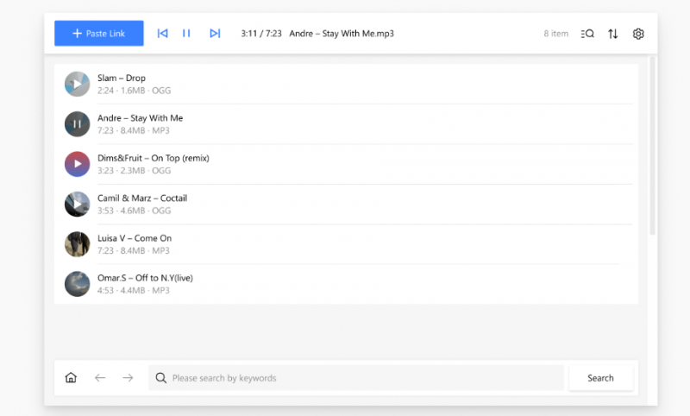The width and height of the screenshot is (690, 416).
Task: Open the playlist search filter icon
Action: (x=587, y=34)
